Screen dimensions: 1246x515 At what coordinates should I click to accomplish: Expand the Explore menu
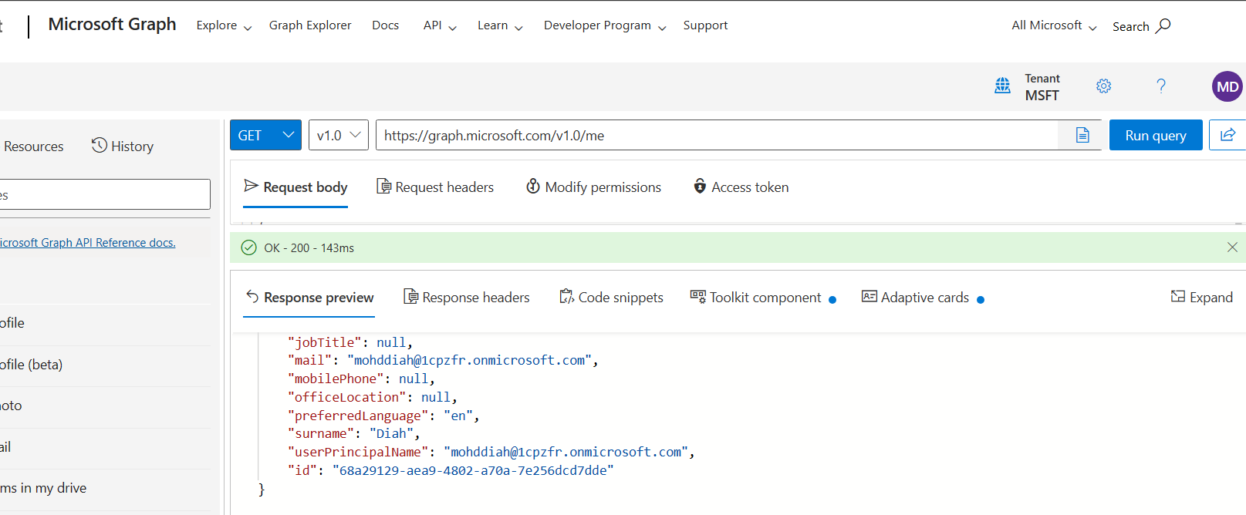224,25
